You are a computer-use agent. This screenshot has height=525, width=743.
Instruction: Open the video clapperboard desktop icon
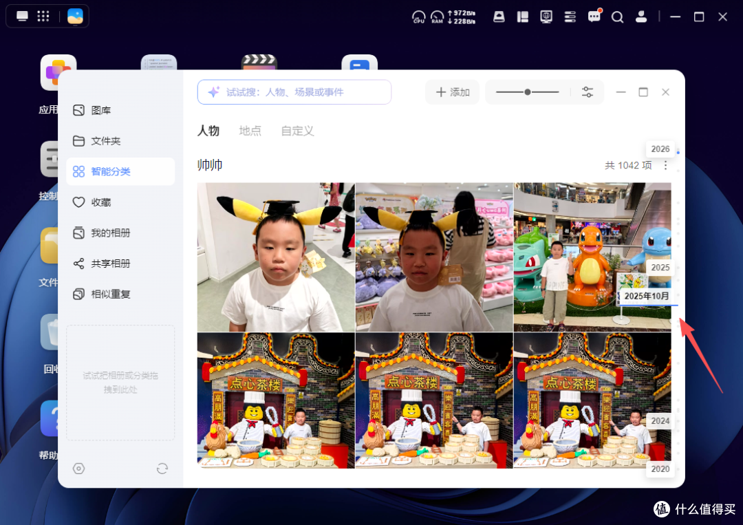[259, 62]
